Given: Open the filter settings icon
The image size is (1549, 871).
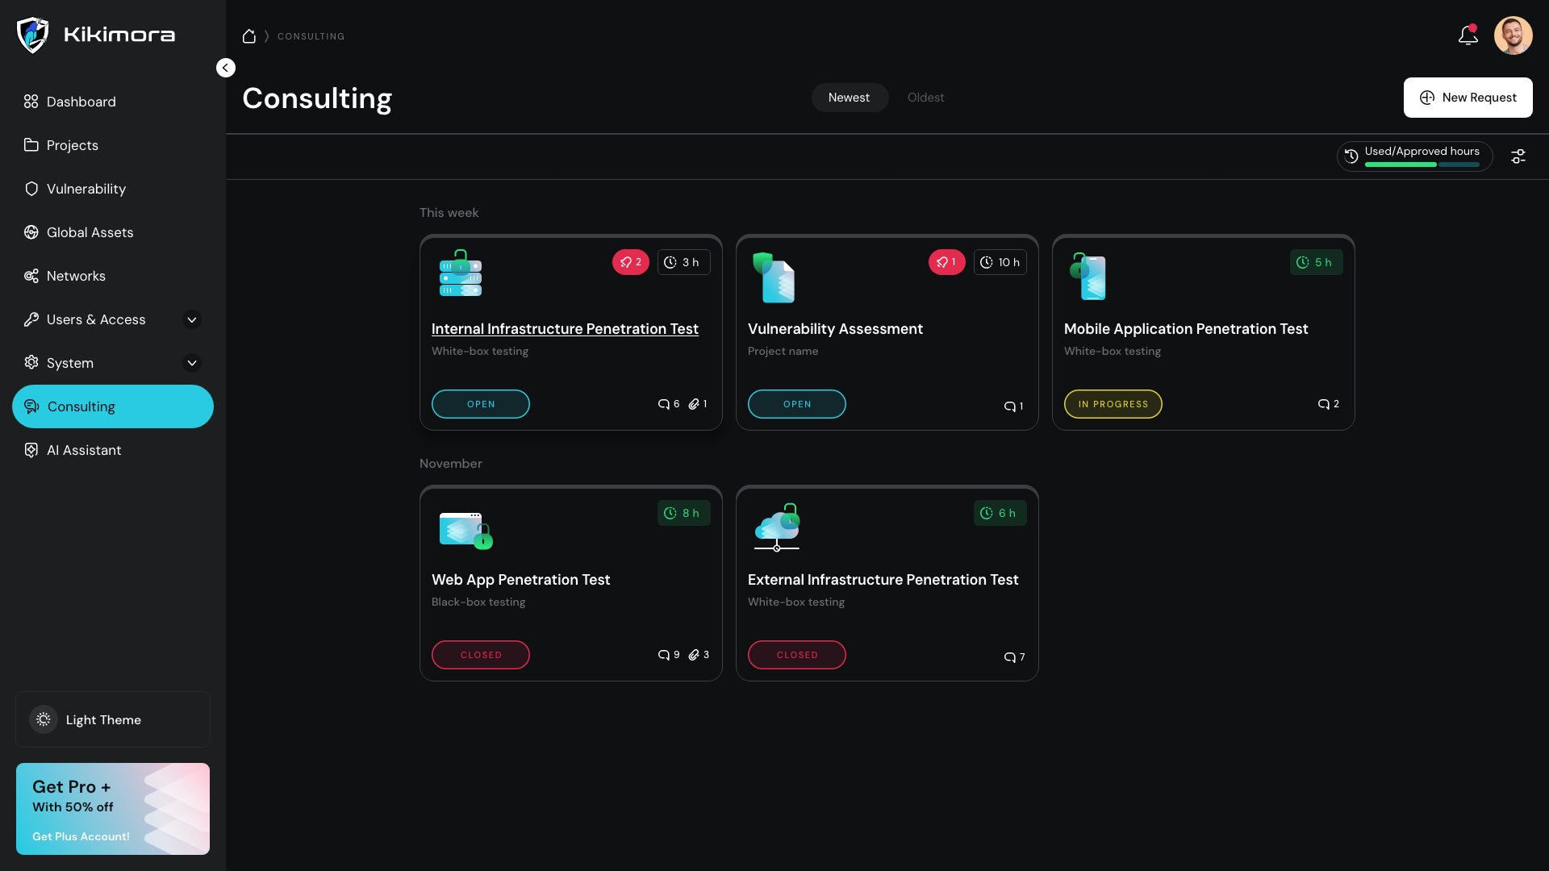Looking at the screenshot, I should coord(1518,156).
